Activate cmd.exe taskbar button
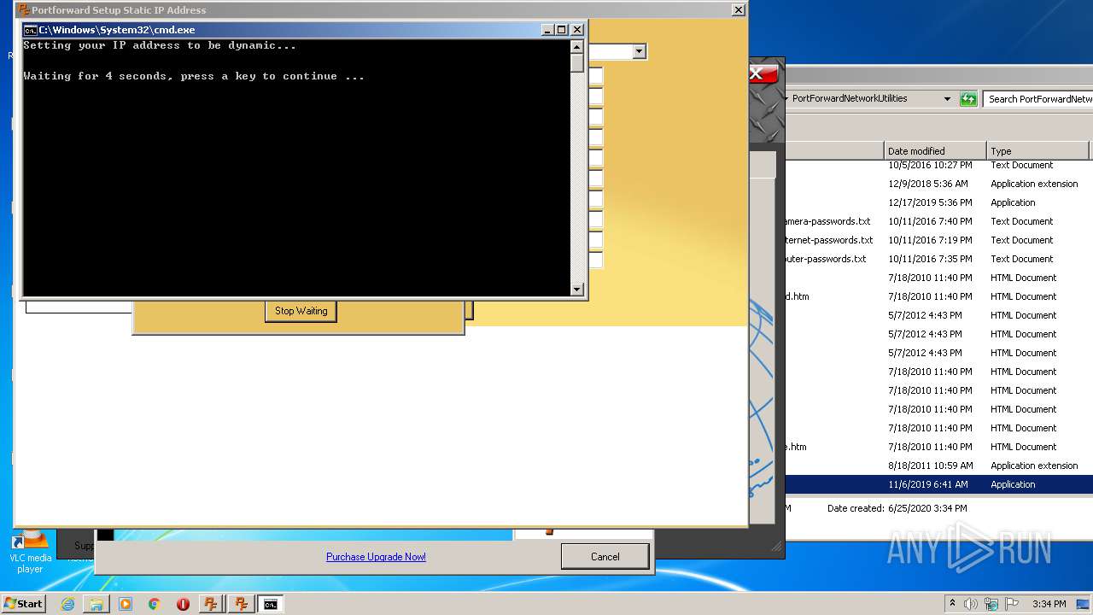 coord(270,604)
